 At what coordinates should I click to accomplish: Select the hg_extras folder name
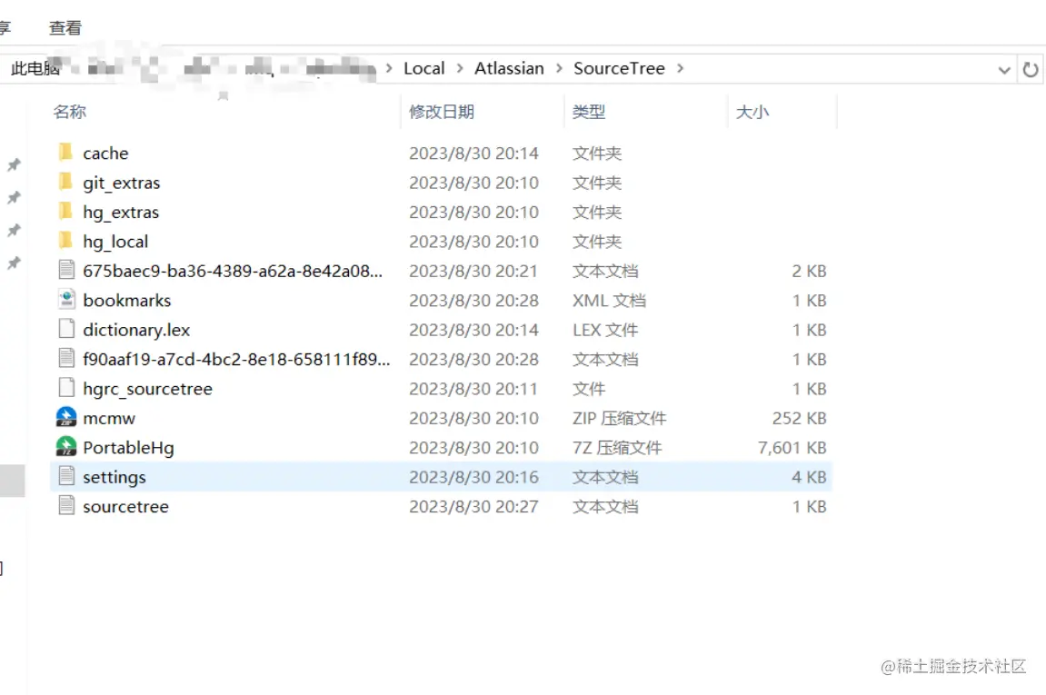pos(121,212)
